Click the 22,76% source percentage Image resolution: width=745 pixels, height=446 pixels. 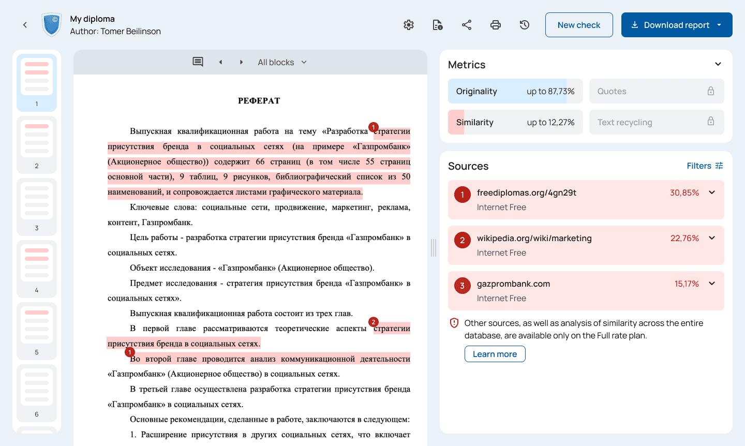tap(684, 238)
